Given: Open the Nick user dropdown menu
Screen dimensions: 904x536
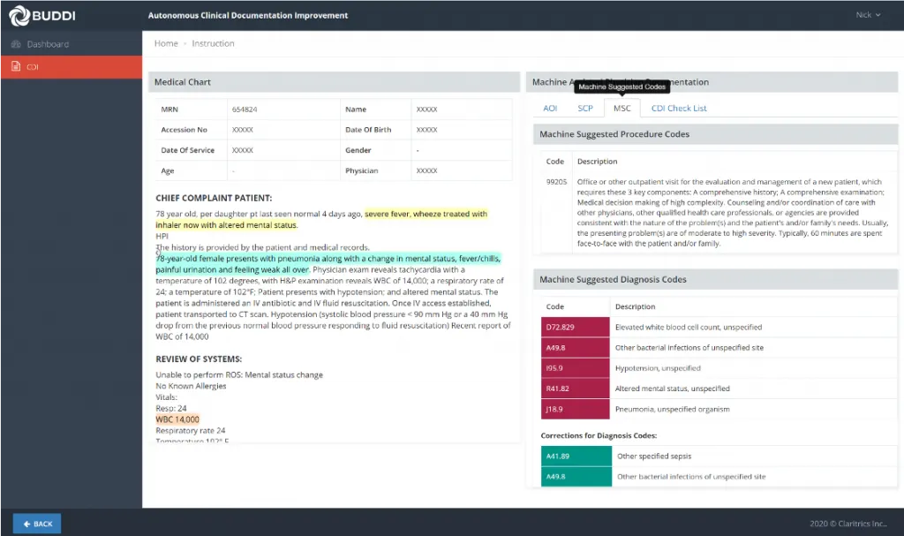Looking at the screenshot, I should (x=868, y=15).
